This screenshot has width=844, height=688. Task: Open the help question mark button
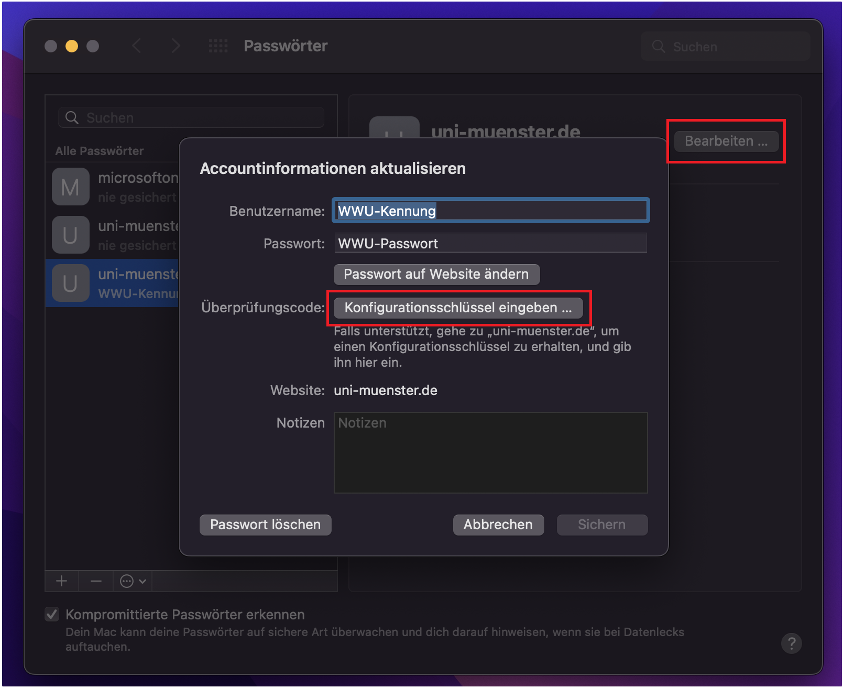point(792,643)
